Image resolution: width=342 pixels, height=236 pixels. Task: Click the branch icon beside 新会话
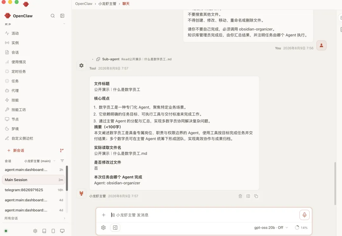(x=62, y=150)
